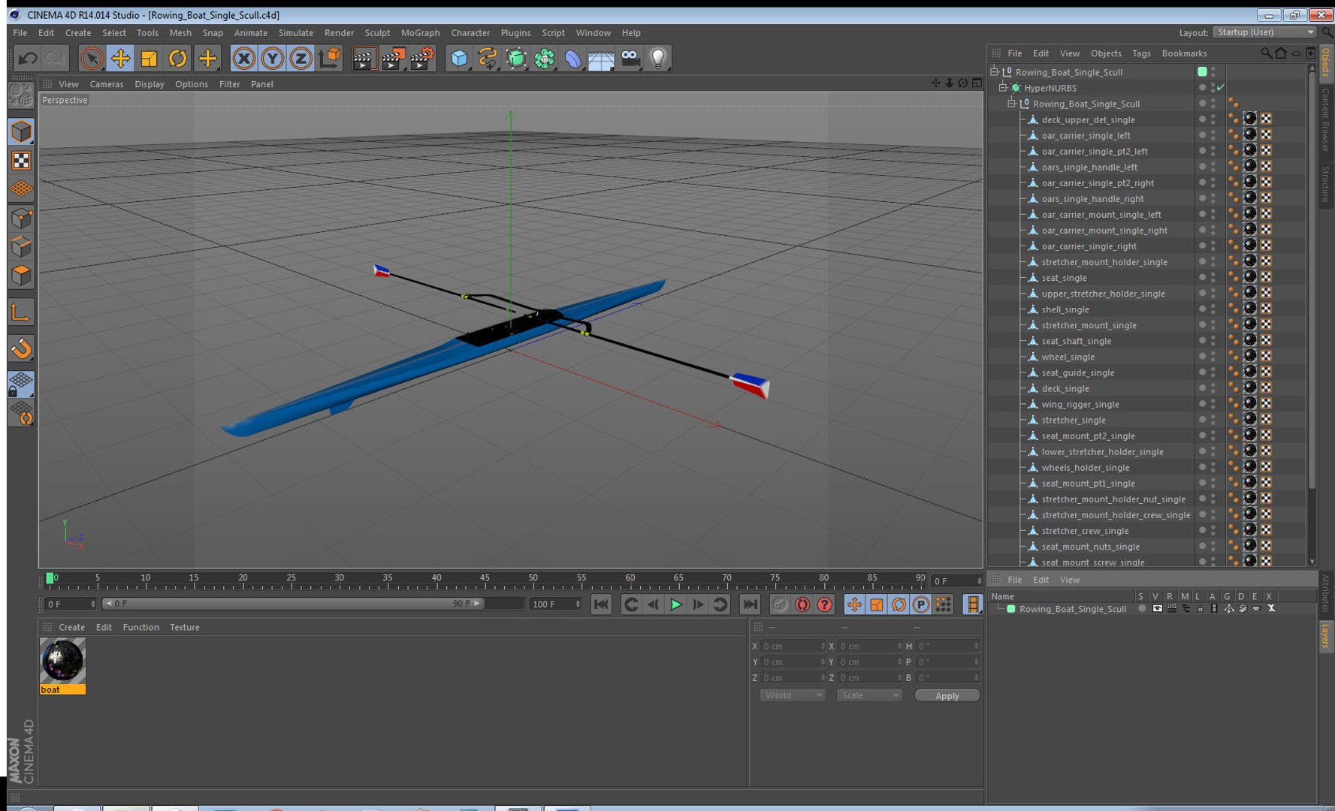This screenshot has height=811, width=1335.
Task: Go to start of animation
Action: (x=601, y=604)
